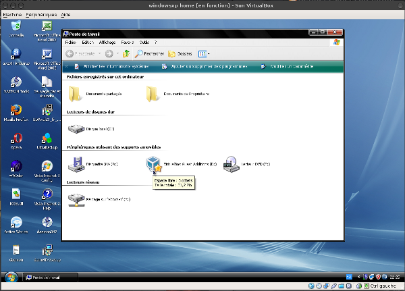The height and width of the screenshot is (291, 405).
Task: Open the Affichage menu
Action: coord(107,43)
